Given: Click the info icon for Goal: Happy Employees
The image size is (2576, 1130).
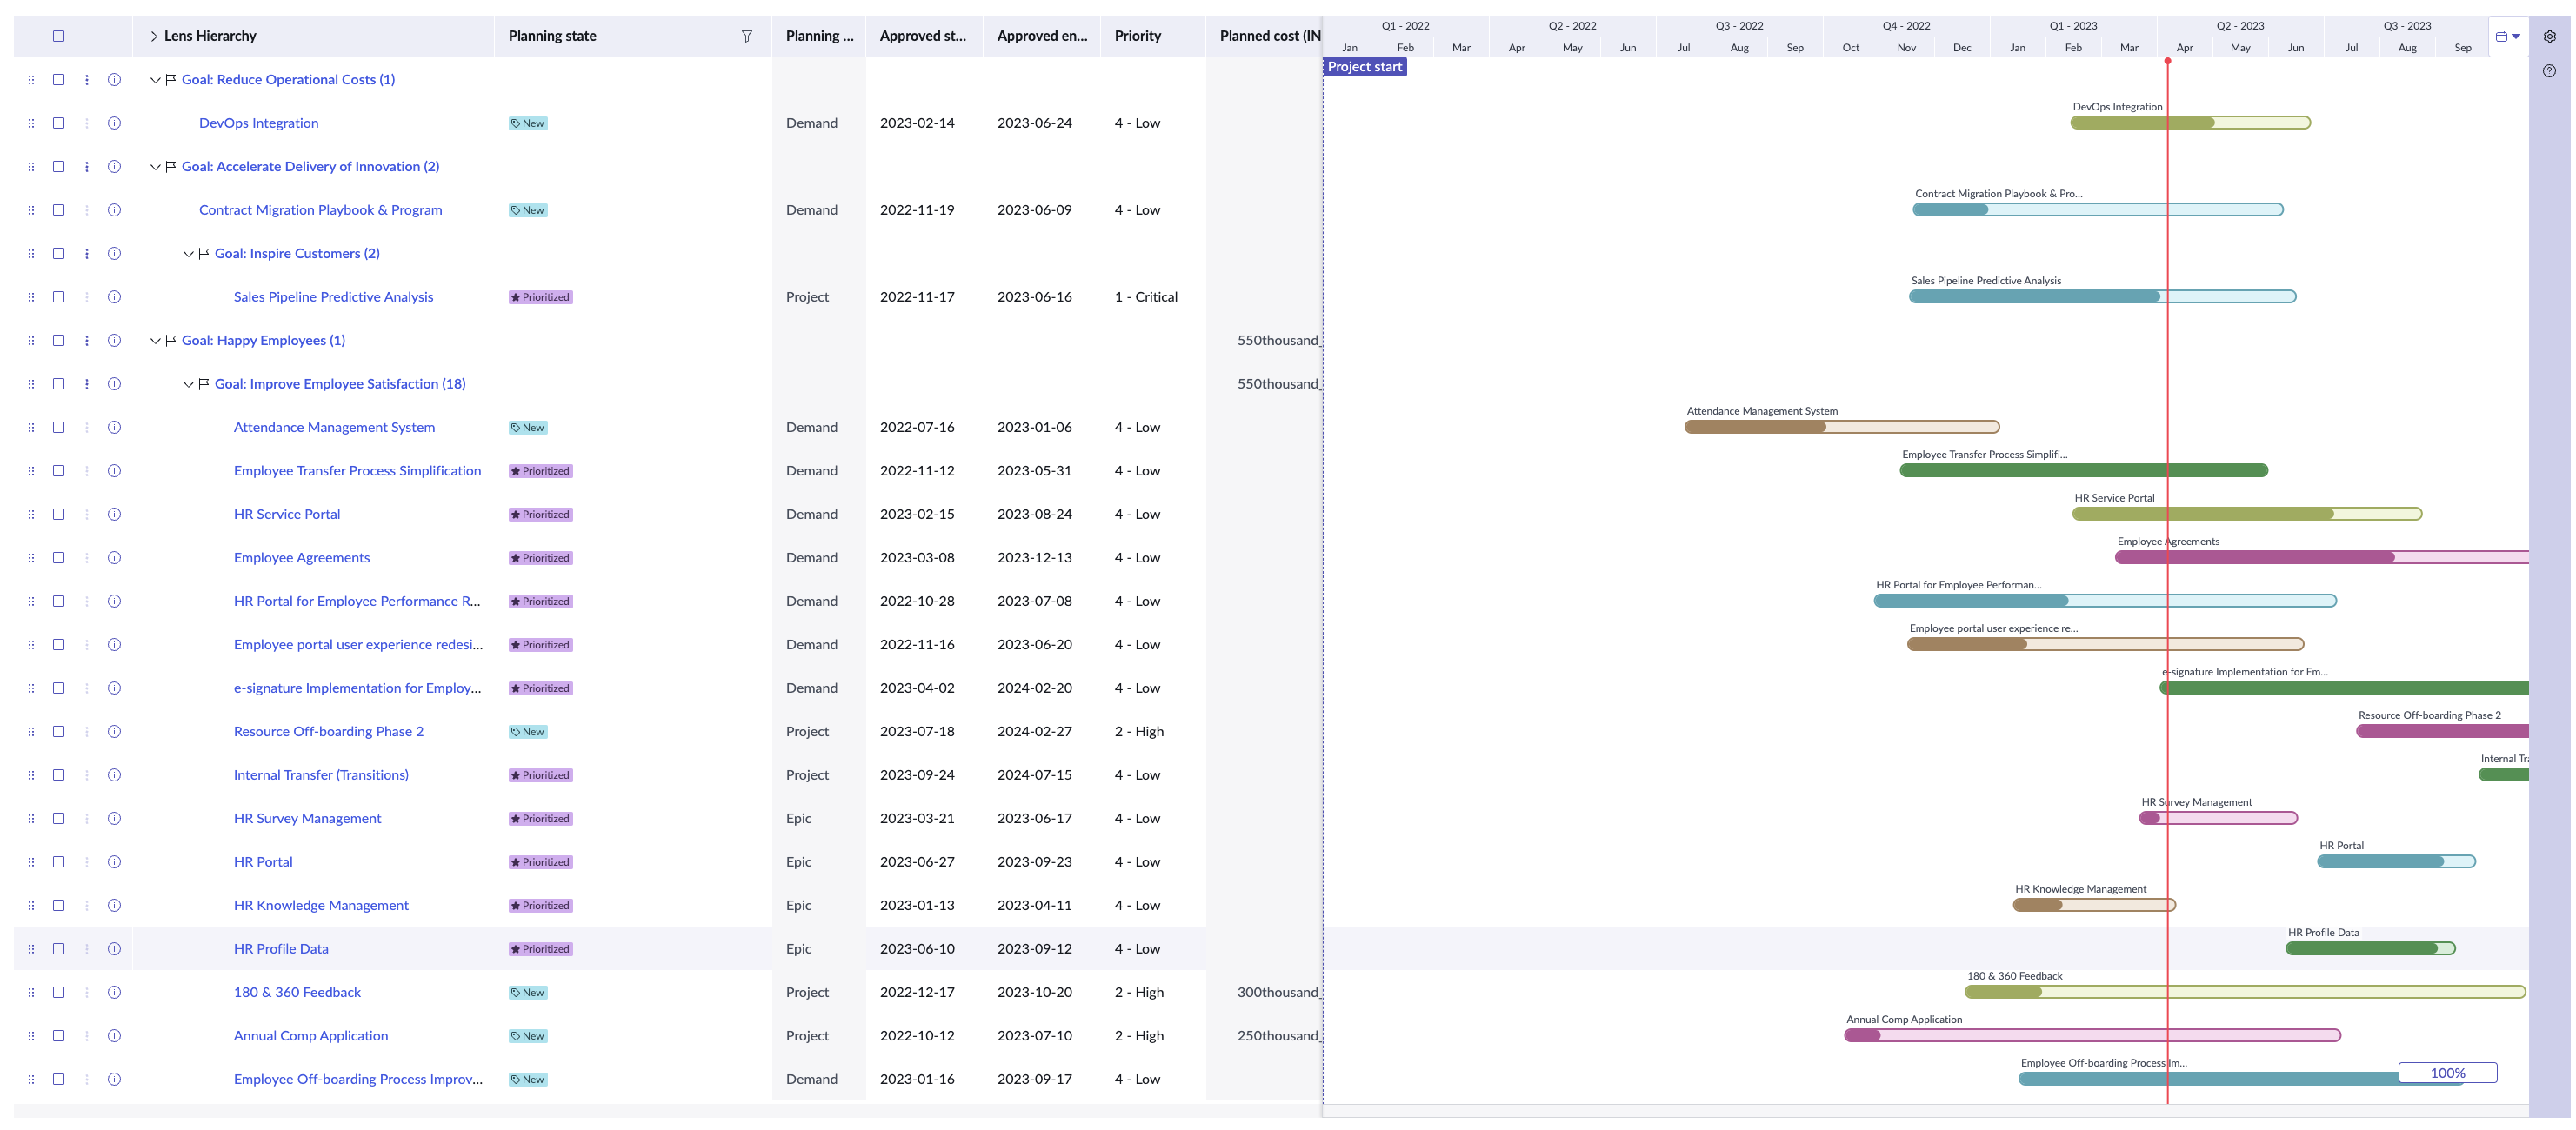Looking at the screenshot, I should (114, 340).
